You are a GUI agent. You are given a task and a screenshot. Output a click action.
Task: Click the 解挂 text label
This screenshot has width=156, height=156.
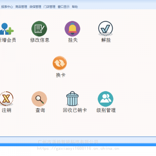[106, 40]
